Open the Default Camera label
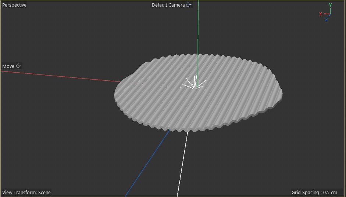Image resolution: width=346 pixels, height=197 pixels. pyautogui.click(x=168, y=5)
